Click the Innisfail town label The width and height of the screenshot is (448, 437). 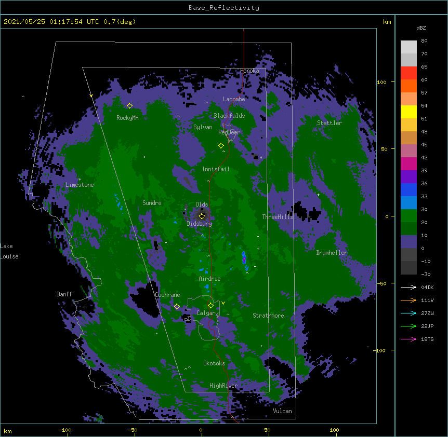point(216,169)
